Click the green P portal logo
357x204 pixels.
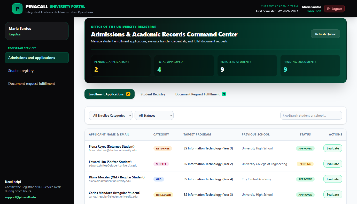pos(17,9)
